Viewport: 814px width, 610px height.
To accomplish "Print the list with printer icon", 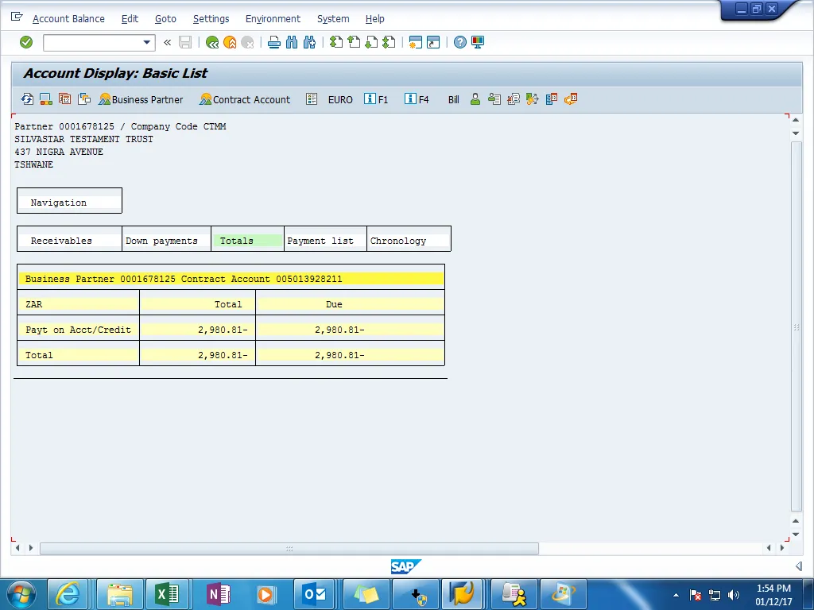I will point(274,43).
